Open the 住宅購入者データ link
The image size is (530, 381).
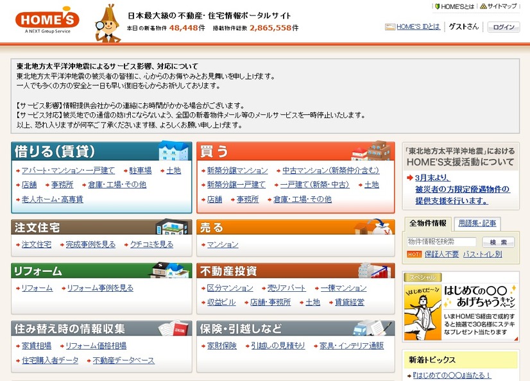50,360
